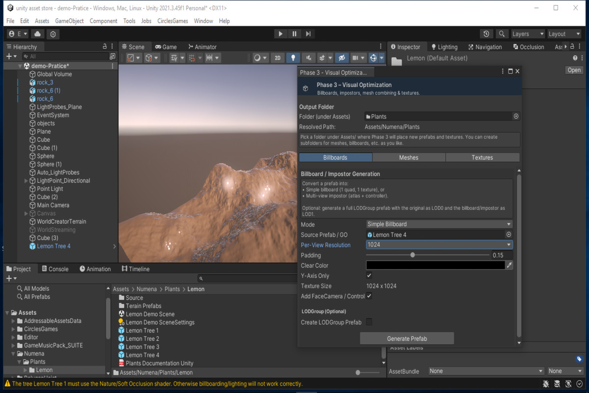Click the Step frame button

tap(308, 34)
